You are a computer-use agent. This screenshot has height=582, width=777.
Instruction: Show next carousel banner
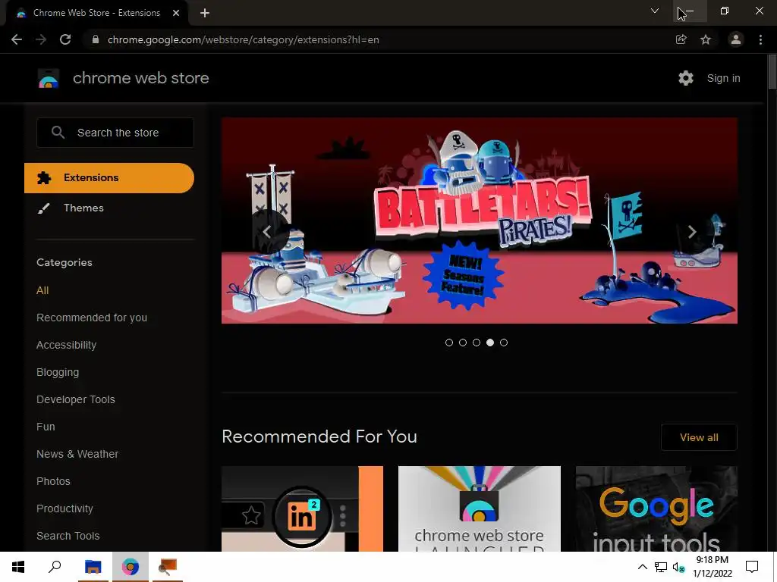point(692,232)
